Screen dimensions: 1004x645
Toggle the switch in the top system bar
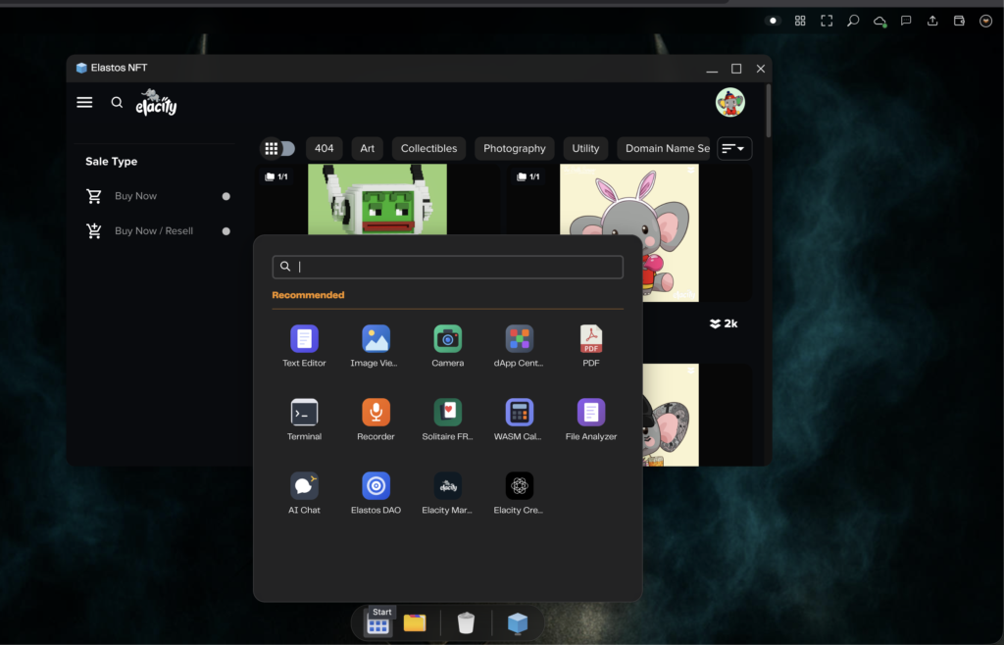(774, 21)
